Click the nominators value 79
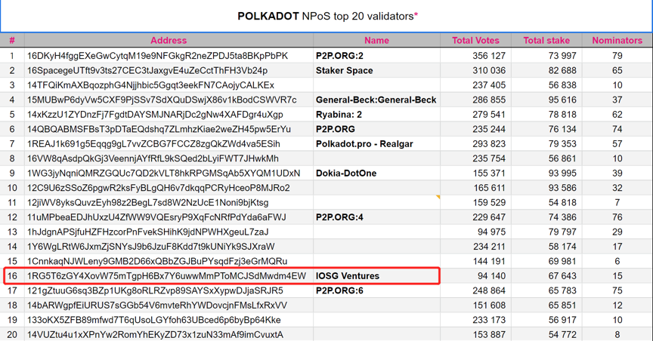The height and width of the screenshot is (341, 653). coord(617,56)
